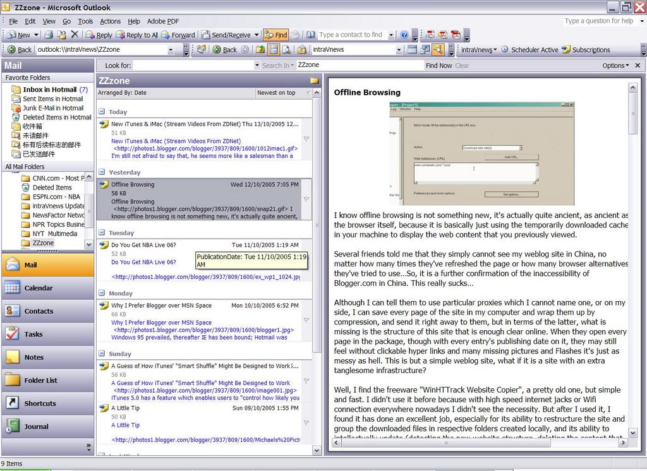Close the find bar with its X
Image resolution: width=647 pixels, height=471 pixels.
tap(638, 66)
